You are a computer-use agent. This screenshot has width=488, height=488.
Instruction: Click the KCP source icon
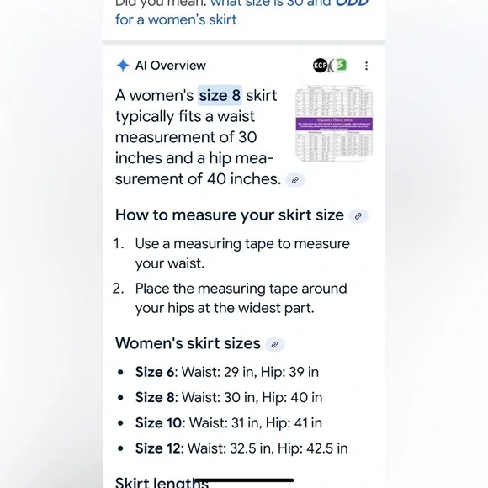[320, 66]
